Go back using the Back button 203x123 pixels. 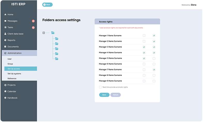[x=47, y=5]
